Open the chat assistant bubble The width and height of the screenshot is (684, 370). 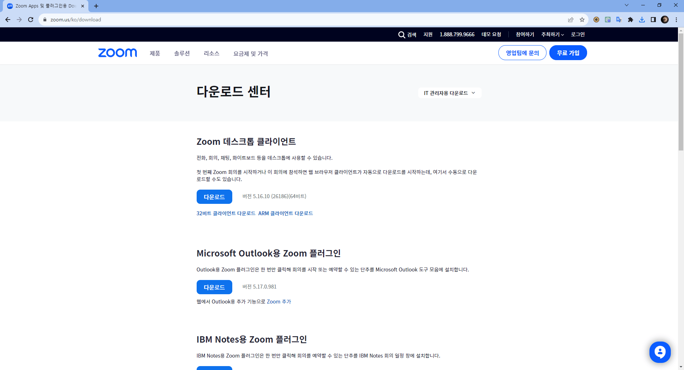[x=660, y=352]
